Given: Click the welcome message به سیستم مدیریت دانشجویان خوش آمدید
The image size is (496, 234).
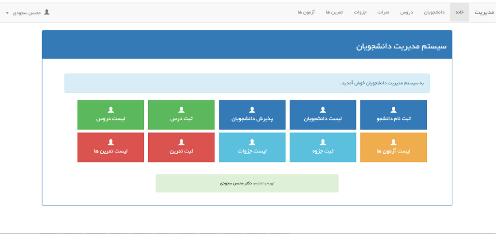Looking at the screenshot, I should coord(382,83).
